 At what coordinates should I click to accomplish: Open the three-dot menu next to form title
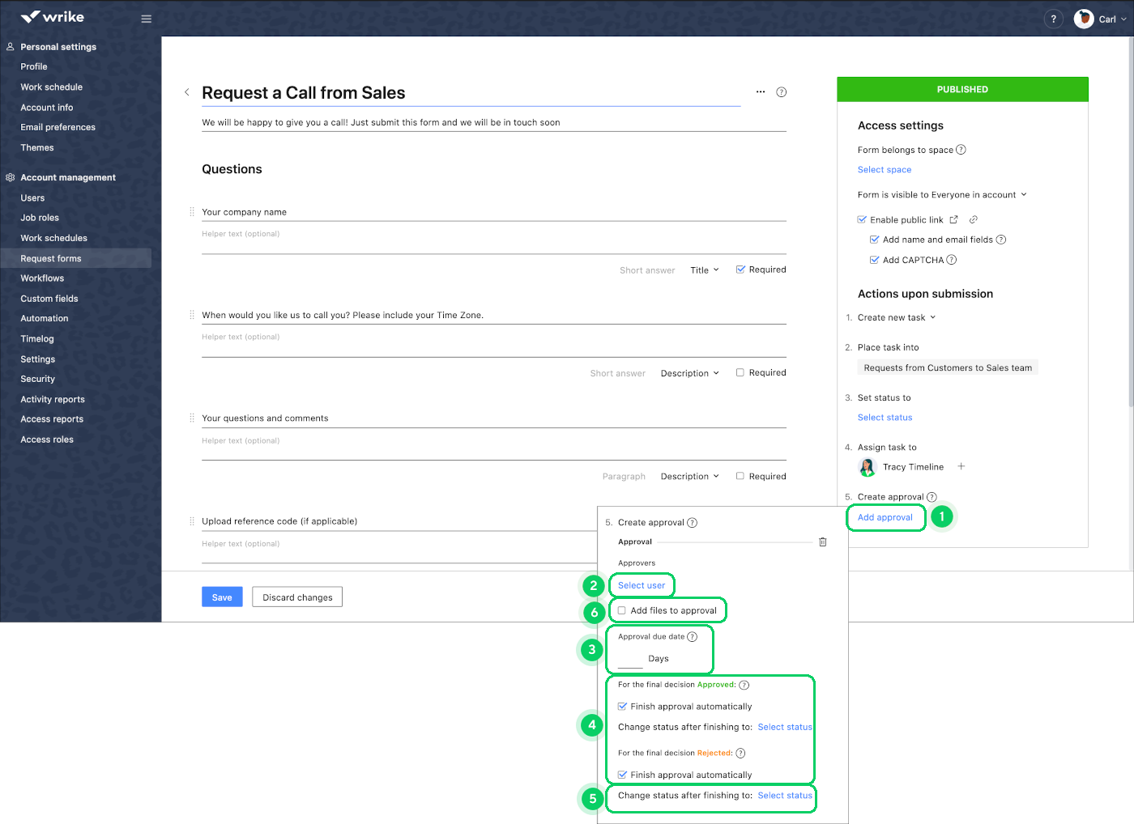(761, 92)
